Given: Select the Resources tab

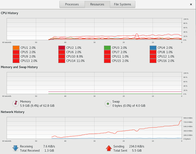Looking at the screenshot, I should pos(97,5).
